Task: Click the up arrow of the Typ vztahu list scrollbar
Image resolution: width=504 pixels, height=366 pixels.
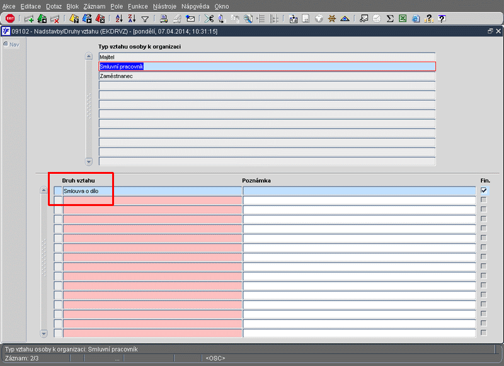Action: point(89,57)
